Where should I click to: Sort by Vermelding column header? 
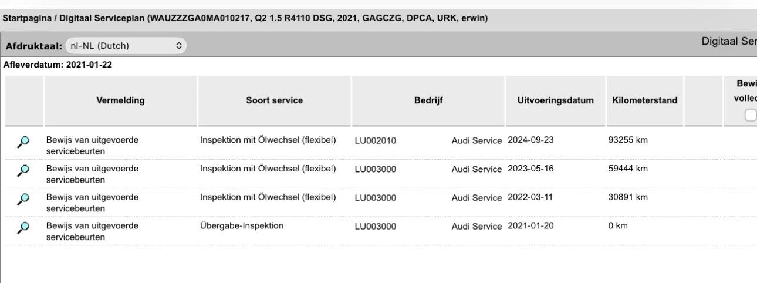[120, 100]
